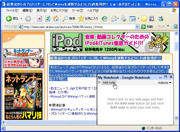Click the 移動 Go button
The width and height of the screenshot is (180, 132).
point(147,27)
